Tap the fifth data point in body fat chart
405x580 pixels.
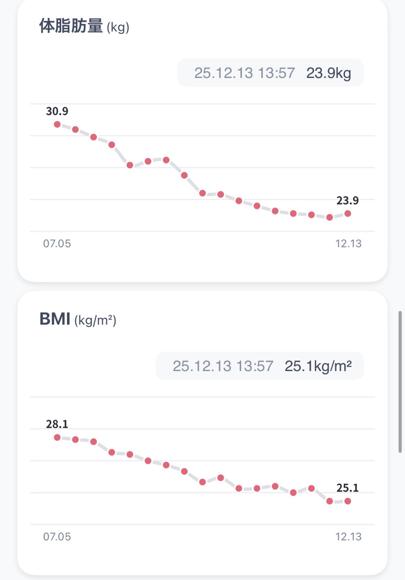[130, 165]
